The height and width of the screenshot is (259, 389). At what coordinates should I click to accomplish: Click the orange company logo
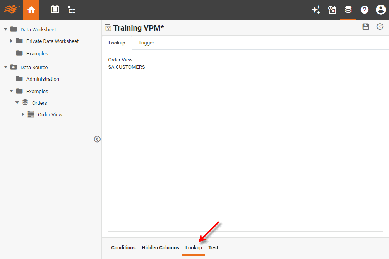click(11, 10)
